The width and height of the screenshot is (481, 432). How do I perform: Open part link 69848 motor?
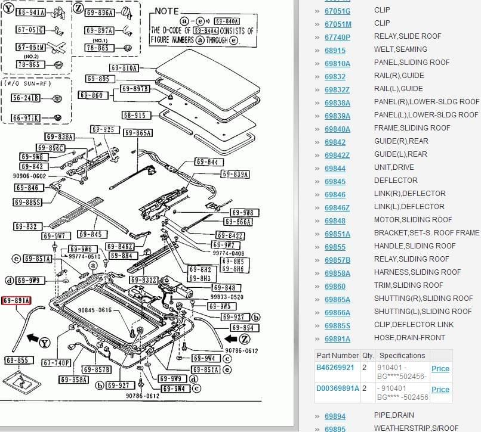click(x=335, y=221)
